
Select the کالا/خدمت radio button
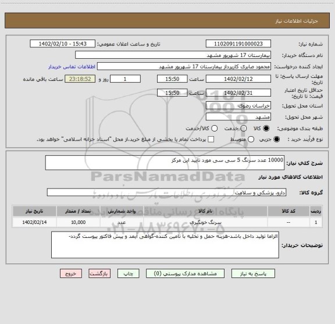tap(214, 129)
